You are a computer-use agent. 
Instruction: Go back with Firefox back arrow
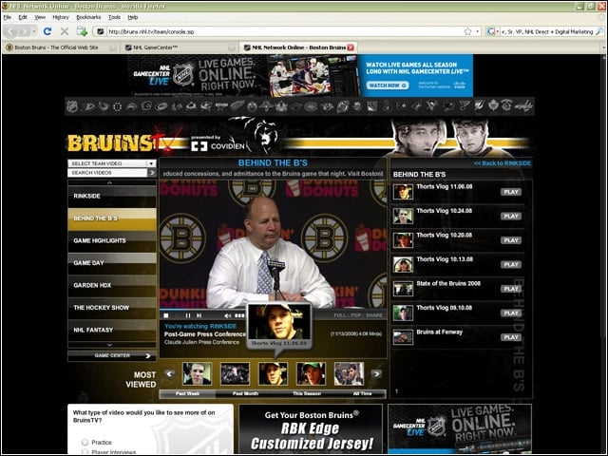(12, 31)
